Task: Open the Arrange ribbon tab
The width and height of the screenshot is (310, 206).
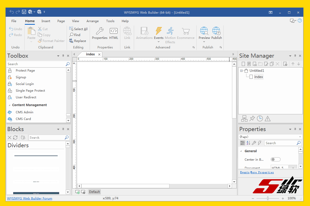Action: (92, 21)
